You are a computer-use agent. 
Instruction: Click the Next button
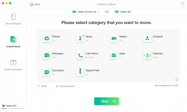click(107, 101)
